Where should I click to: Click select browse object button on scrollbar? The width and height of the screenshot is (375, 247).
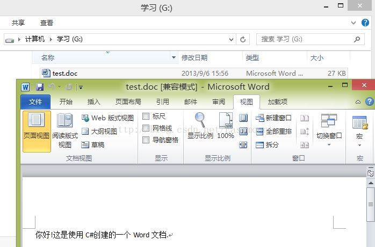(371, 173)
